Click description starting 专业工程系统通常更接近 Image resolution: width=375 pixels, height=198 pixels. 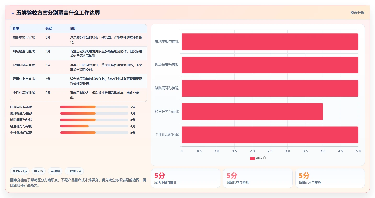coord(106,54)
